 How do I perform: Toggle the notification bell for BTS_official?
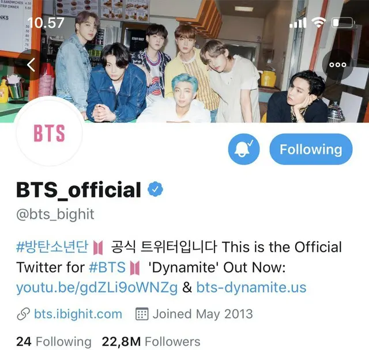tap(243, 149)
